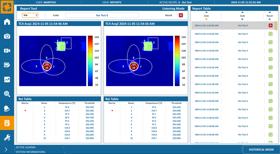Sort the report table by Date descending arrow
Image resolution: width=280 pixels, height=154 pixels.
coord(206,19)
